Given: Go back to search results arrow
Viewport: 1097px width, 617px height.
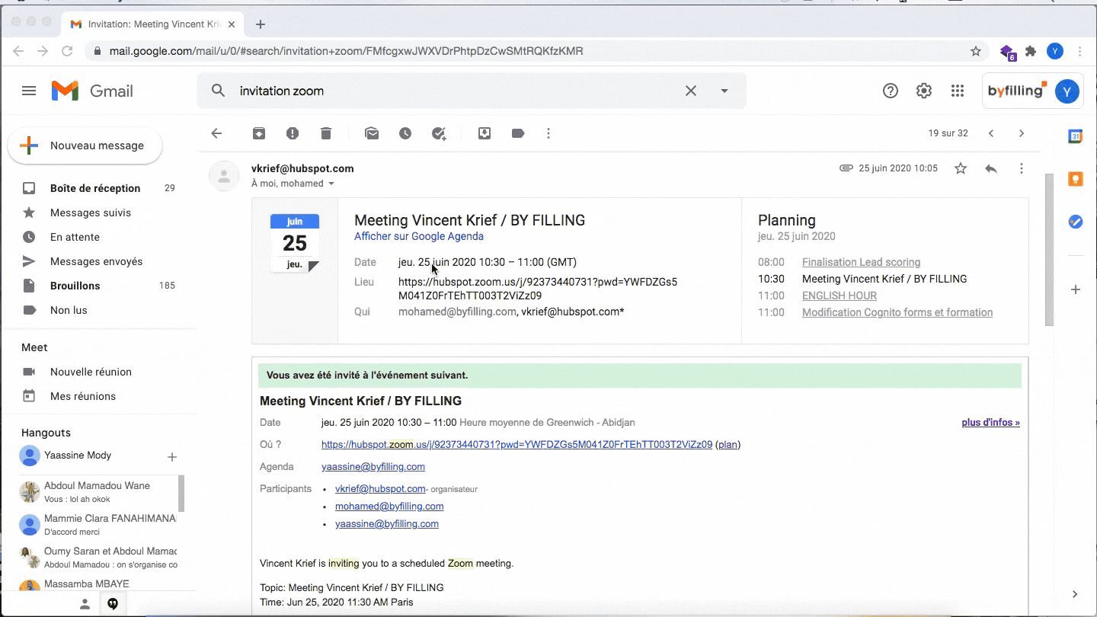Looking at the screenshot, I should point(216,133).
